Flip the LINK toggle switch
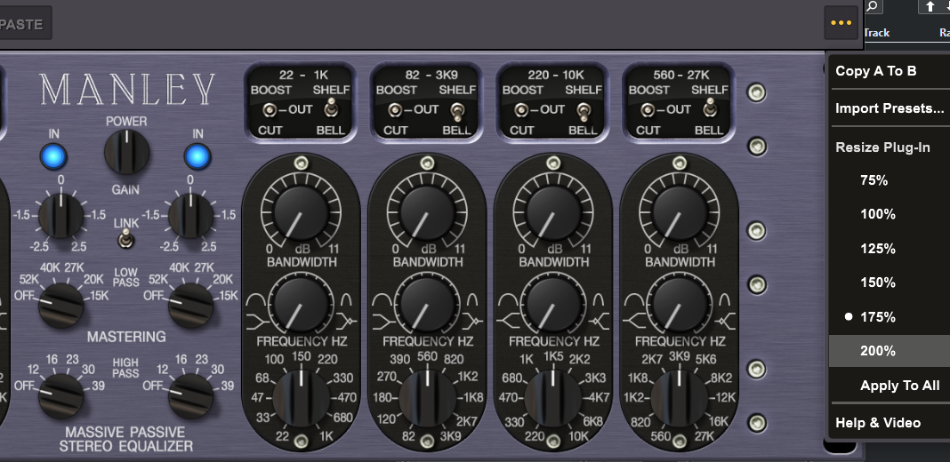The height and width of the screenshot is (462, 950). click(x=126, y=241)
